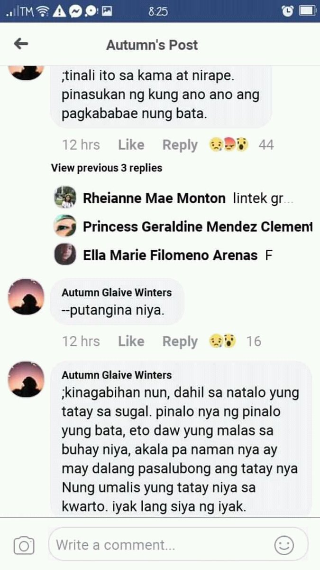Expand View previous 3 replies
The image size is (320, 570).
(x=107, y=168)
